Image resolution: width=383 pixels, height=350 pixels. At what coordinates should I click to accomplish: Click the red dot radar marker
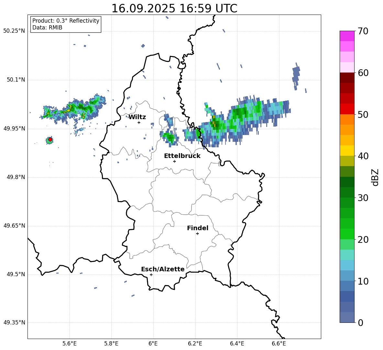coord(50,140)
